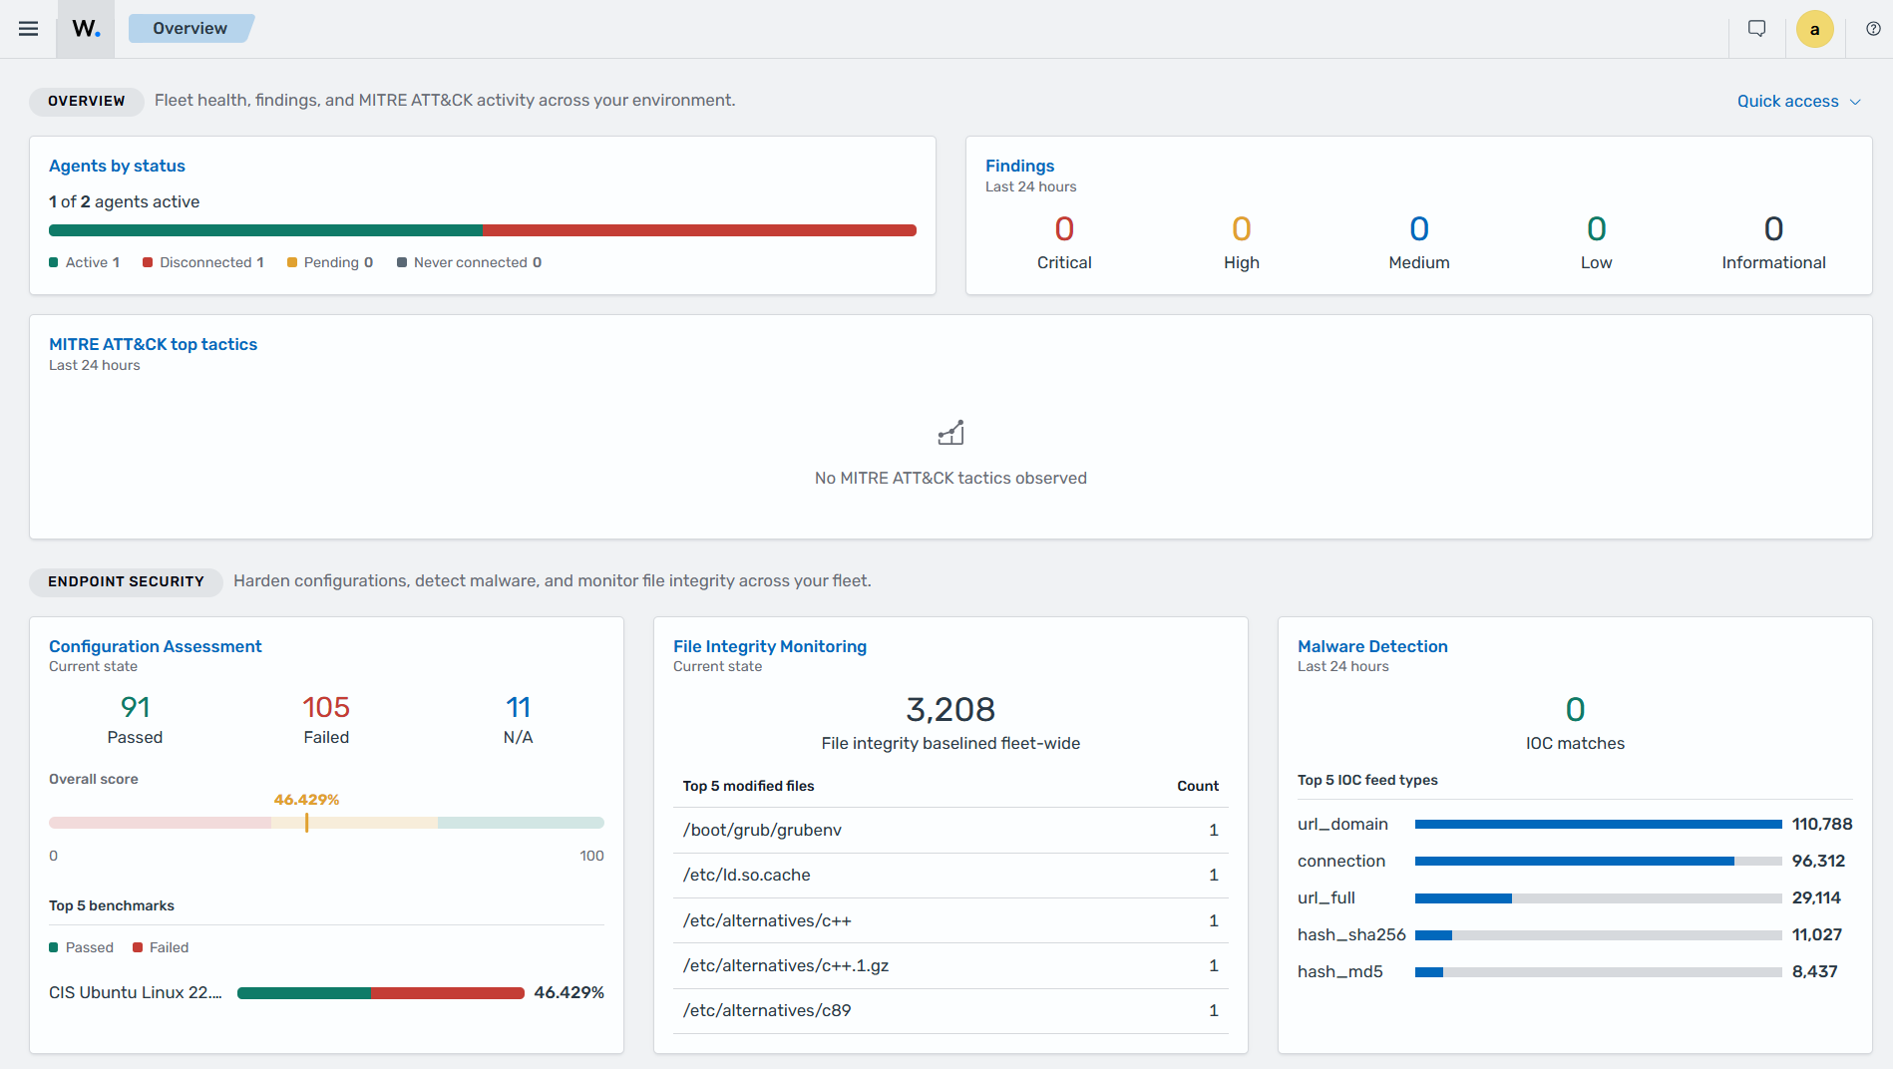1893x1069 pixels.
Task: Click the connection IOC feed row
Action: (x=1575, y=861)
